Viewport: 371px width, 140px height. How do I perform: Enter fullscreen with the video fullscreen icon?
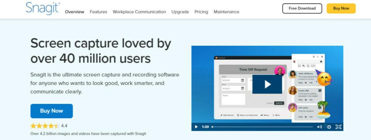(338, 127)
